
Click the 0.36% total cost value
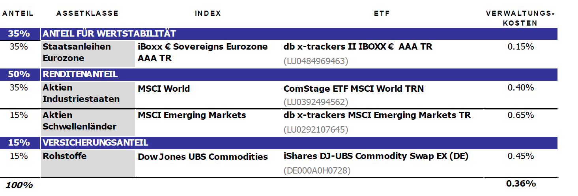tap(521, 183)
